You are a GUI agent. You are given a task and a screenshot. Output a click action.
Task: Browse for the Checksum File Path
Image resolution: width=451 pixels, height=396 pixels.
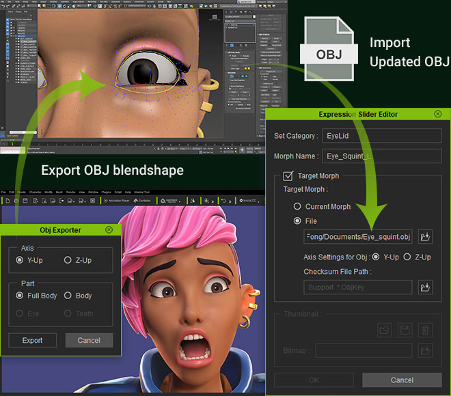coord(426,287)
